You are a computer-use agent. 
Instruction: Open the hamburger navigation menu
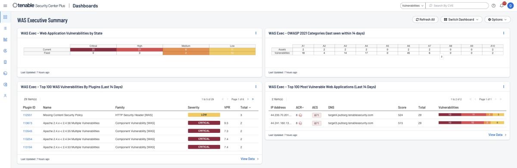click(5, 6)
